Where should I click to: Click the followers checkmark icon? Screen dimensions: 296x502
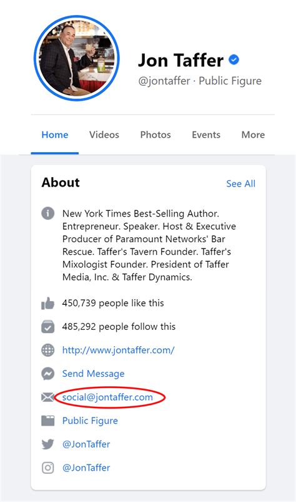pos(47,327)
